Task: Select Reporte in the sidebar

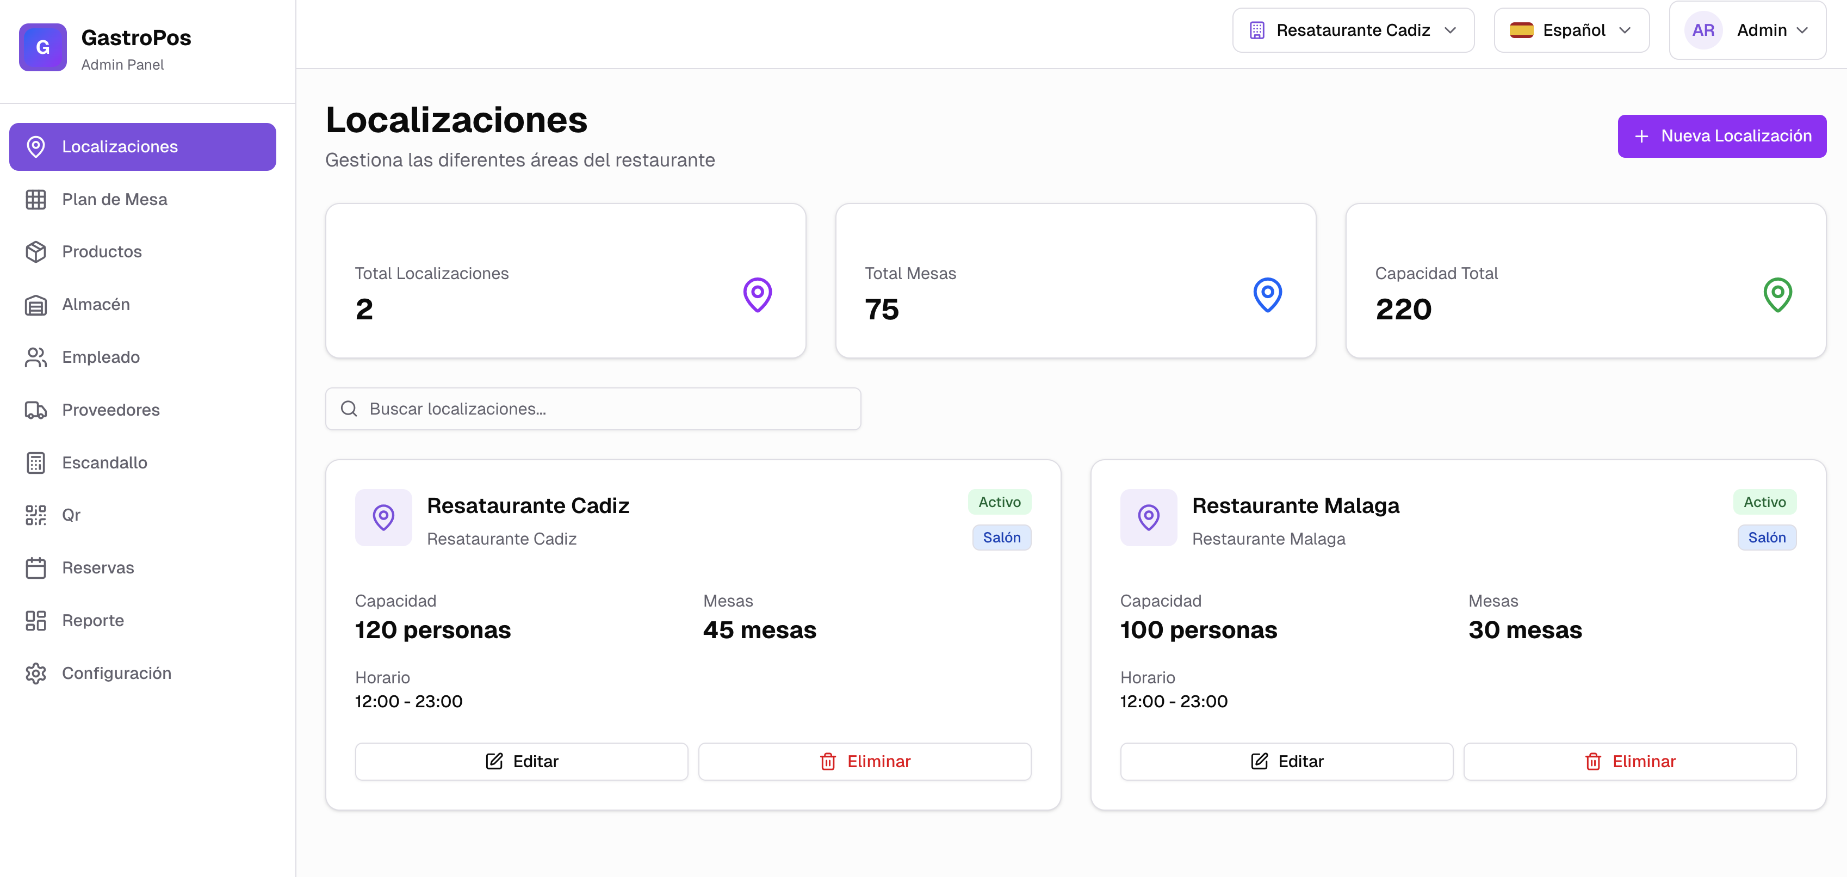Action: (92, 620)
